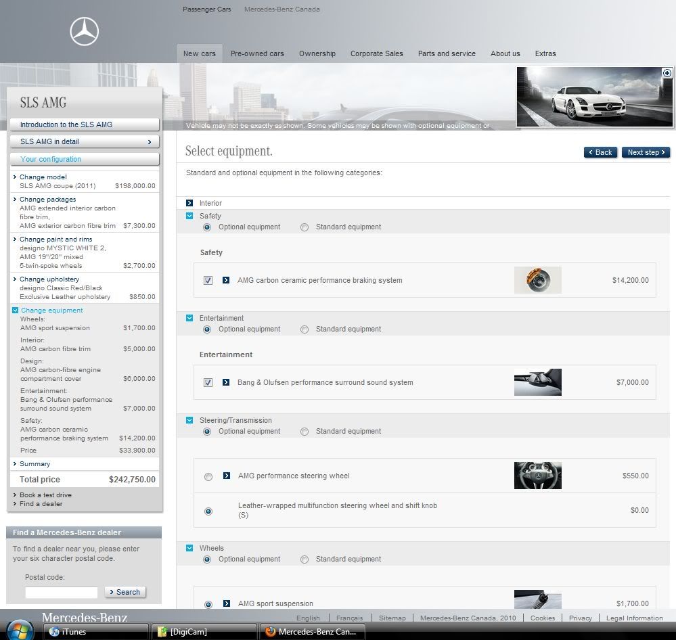Open the Cookies footer link
The height and width of the screenshot is (640, 676).
(542, 618)
